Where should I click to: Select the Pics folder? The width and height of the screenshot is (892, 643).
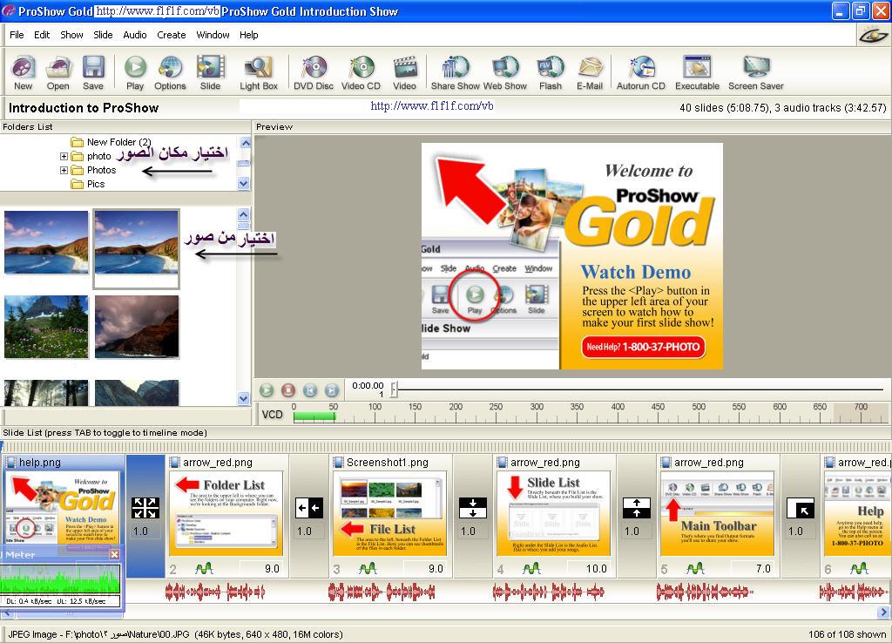point(96,185)
